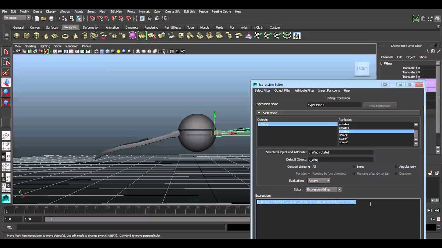Screen dimensions: 442x248
Task: Open the Insert Functions menu
Action: point(329,91)
